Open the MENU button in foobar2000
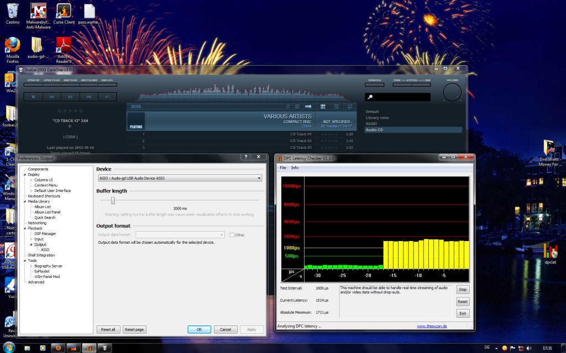Viewport: 566px width, 353px height. (136, 106)
